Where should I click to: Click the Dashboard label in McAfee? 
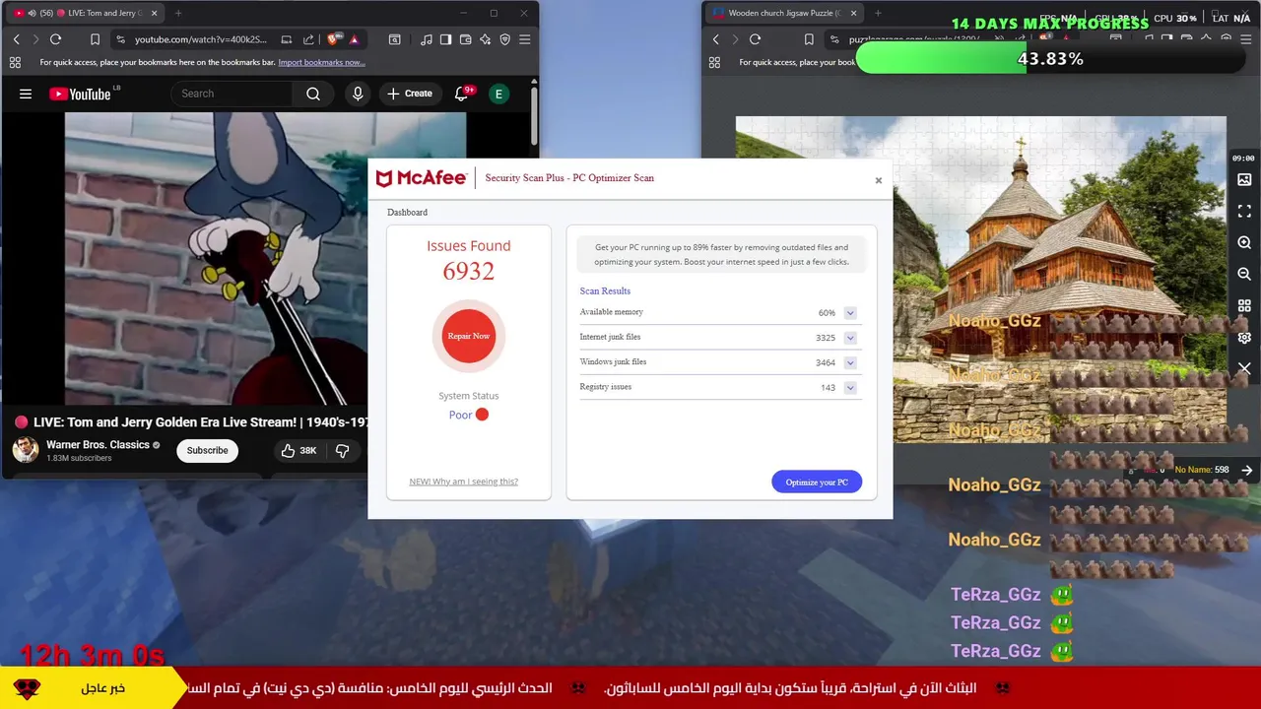pyautogui.click(x=407, y=212)
